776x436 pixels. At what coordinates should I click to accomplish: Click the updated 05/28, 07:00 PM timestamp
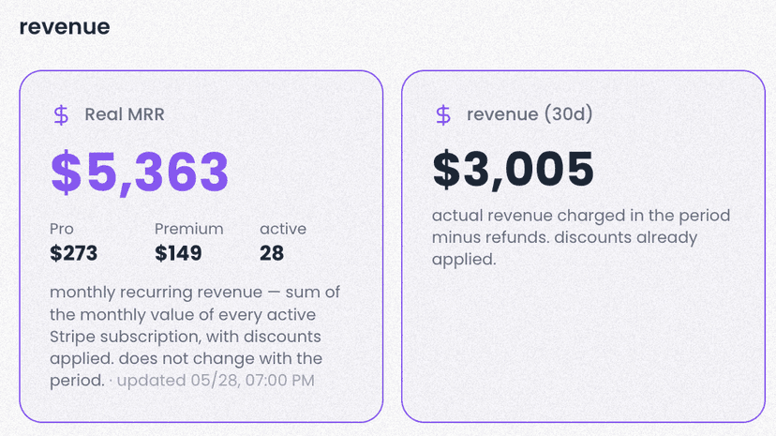216,380
